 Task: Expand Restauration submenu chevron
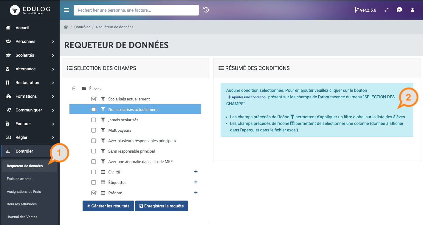53,83
